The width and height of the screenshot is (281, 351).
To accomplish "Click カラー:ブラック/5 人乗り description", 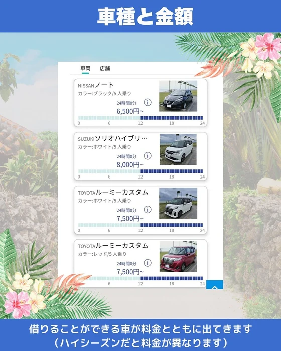I will 104,94.
